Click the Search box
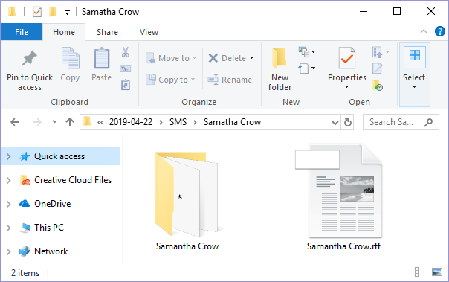 pyautogui.click(x=401, y=122)
